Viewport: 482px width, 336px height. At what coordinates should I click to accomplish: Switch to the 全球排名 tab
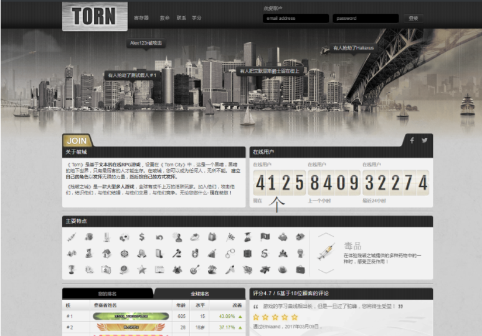point(199,293)
